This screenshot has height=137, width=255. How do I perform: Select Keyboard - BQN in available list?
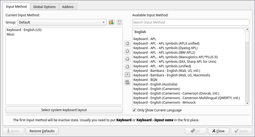click(x=145, y=80)
